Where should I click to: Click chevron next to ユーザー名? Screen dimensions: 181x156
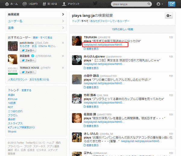[63, 21]
